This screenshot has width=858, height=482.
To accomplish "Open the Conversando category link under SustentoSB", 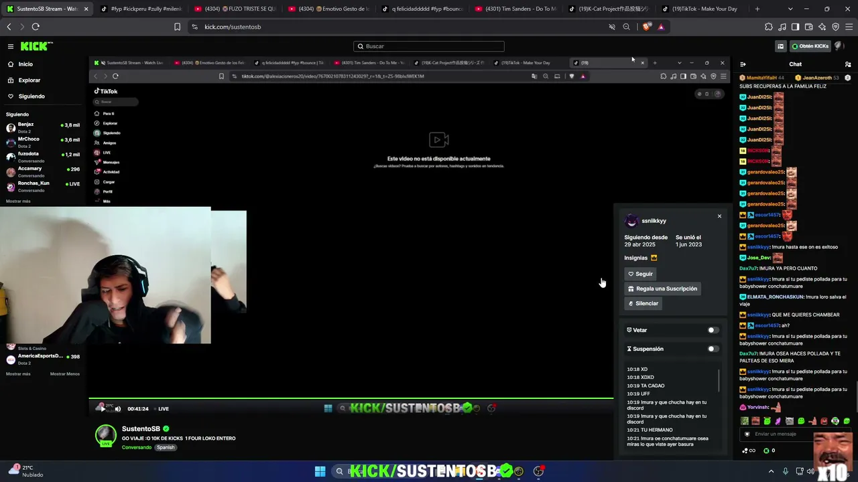I will coord(137,447).
